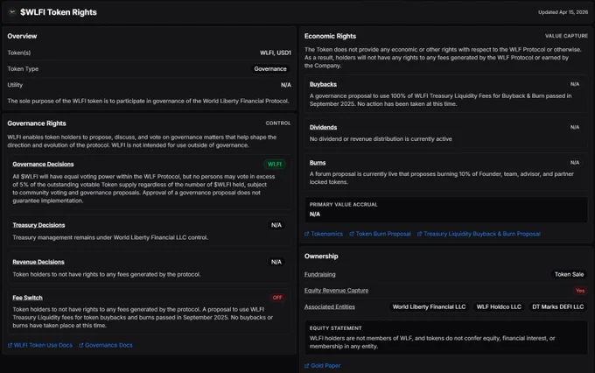Click the N/A tag on Burns
The width and height of the screenshot is (595, 373).
coord(575,163)
